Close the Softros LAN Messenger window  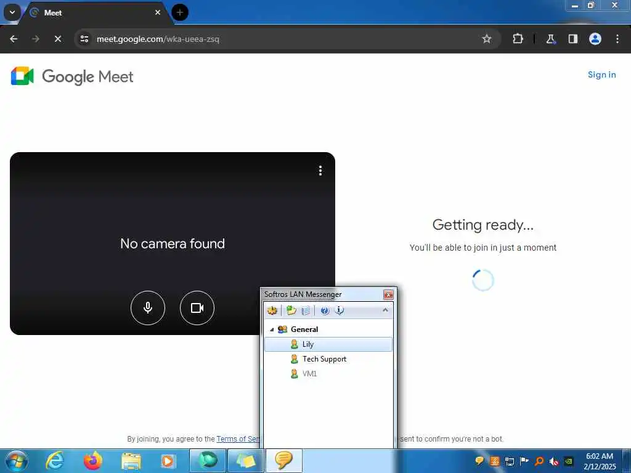point(388,294)
